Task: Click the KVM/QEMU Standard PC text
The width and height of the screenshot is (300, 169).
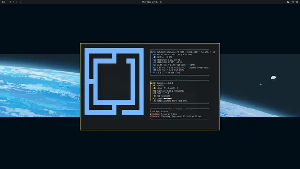Action: 186,52
